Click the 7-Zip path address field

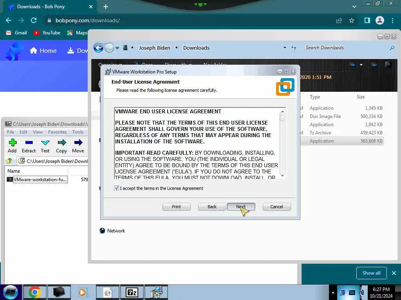point(53,161)
